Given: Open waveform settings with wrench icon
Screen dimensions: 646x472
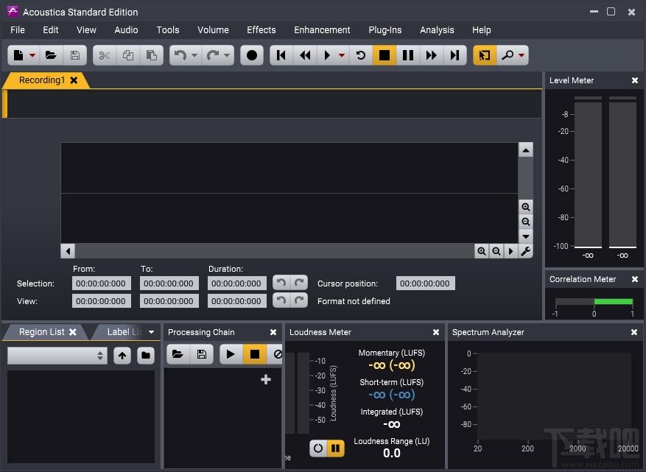Looking at the screenshot, I should point(526,251).
